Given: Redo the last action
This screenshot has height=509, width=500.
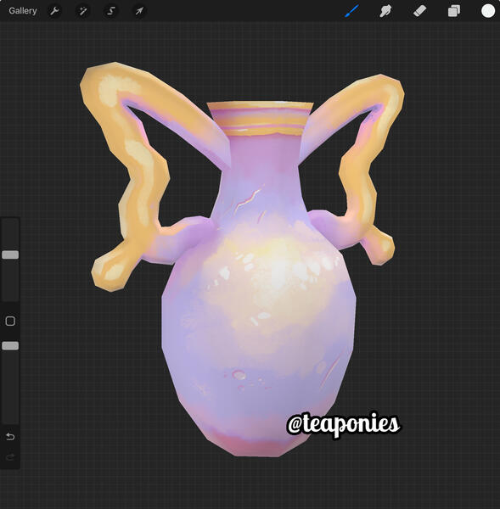Looking at the screenshot, I should (x=10, y=457).
